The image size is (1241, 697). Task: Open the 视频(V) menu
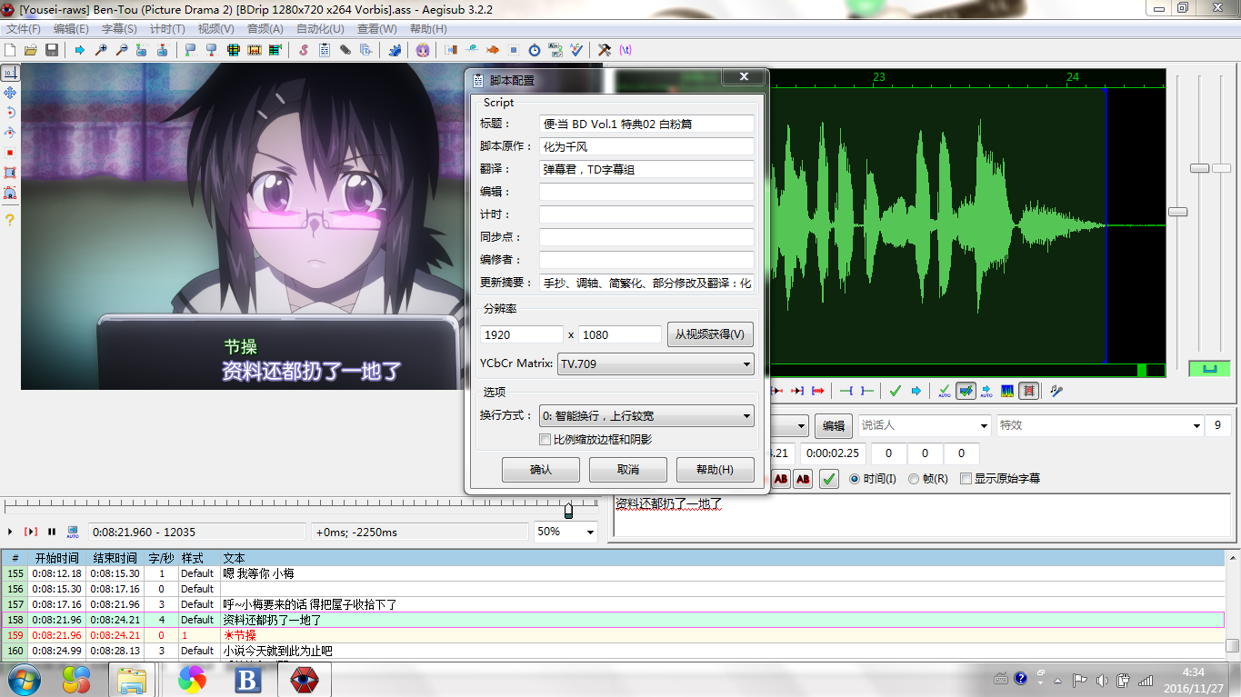coord(215,29)
